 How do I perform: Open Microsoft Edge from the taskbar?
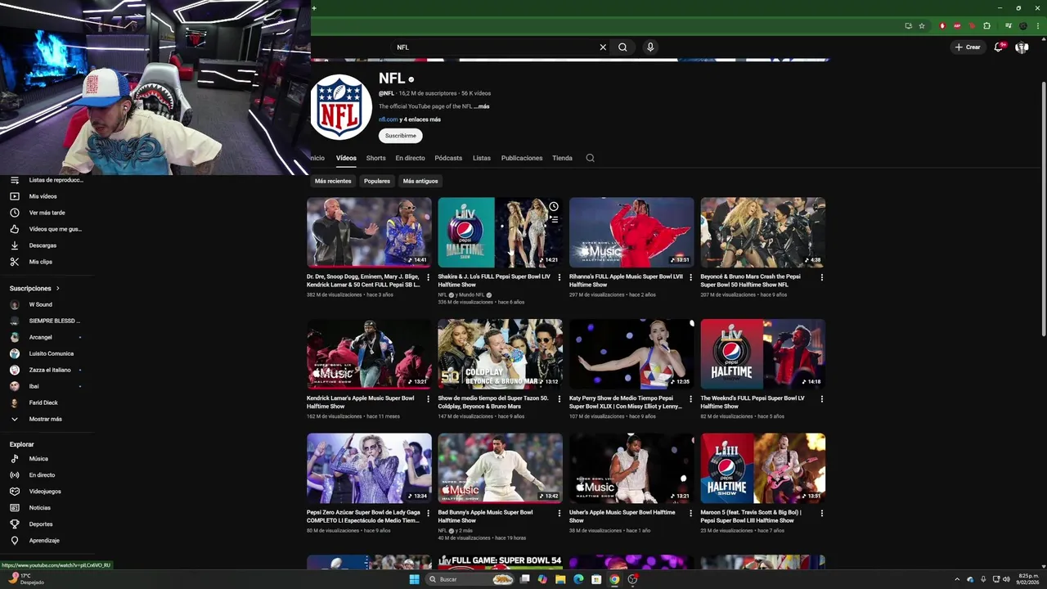(x=578, y=579)
